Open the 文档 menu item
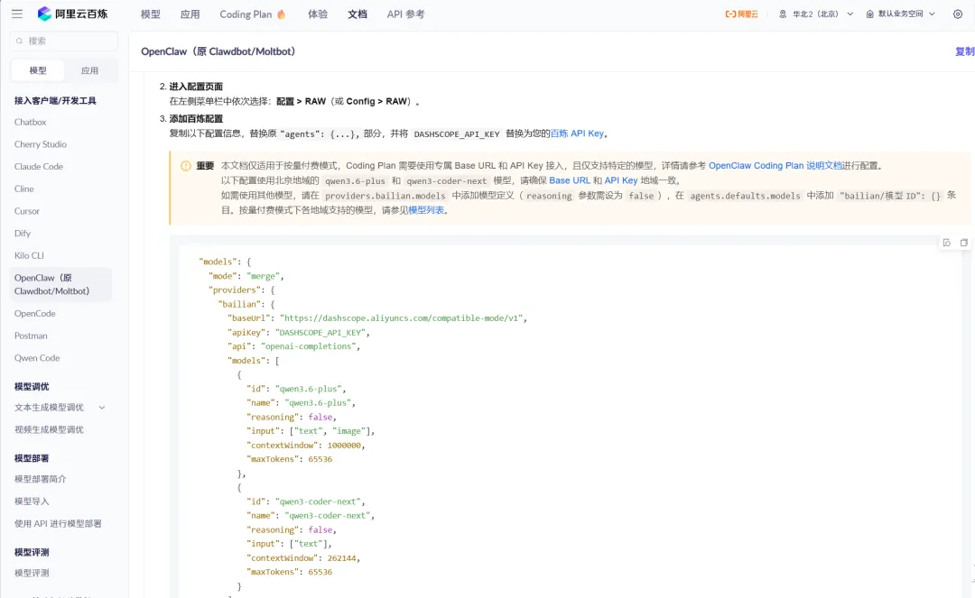975x598 pixels. point(357,14)
